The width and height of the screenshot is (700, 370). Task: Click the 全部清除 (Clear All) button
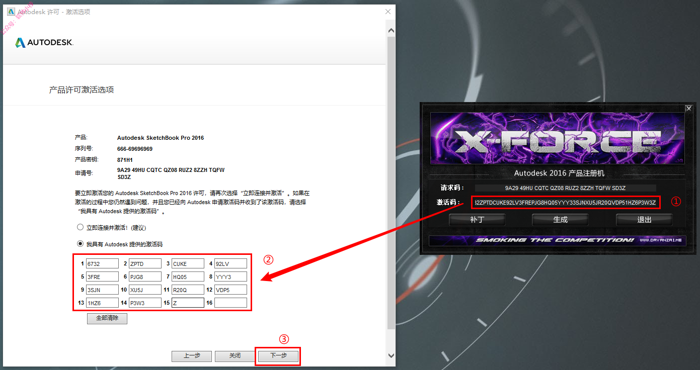(x=107, y=318)
